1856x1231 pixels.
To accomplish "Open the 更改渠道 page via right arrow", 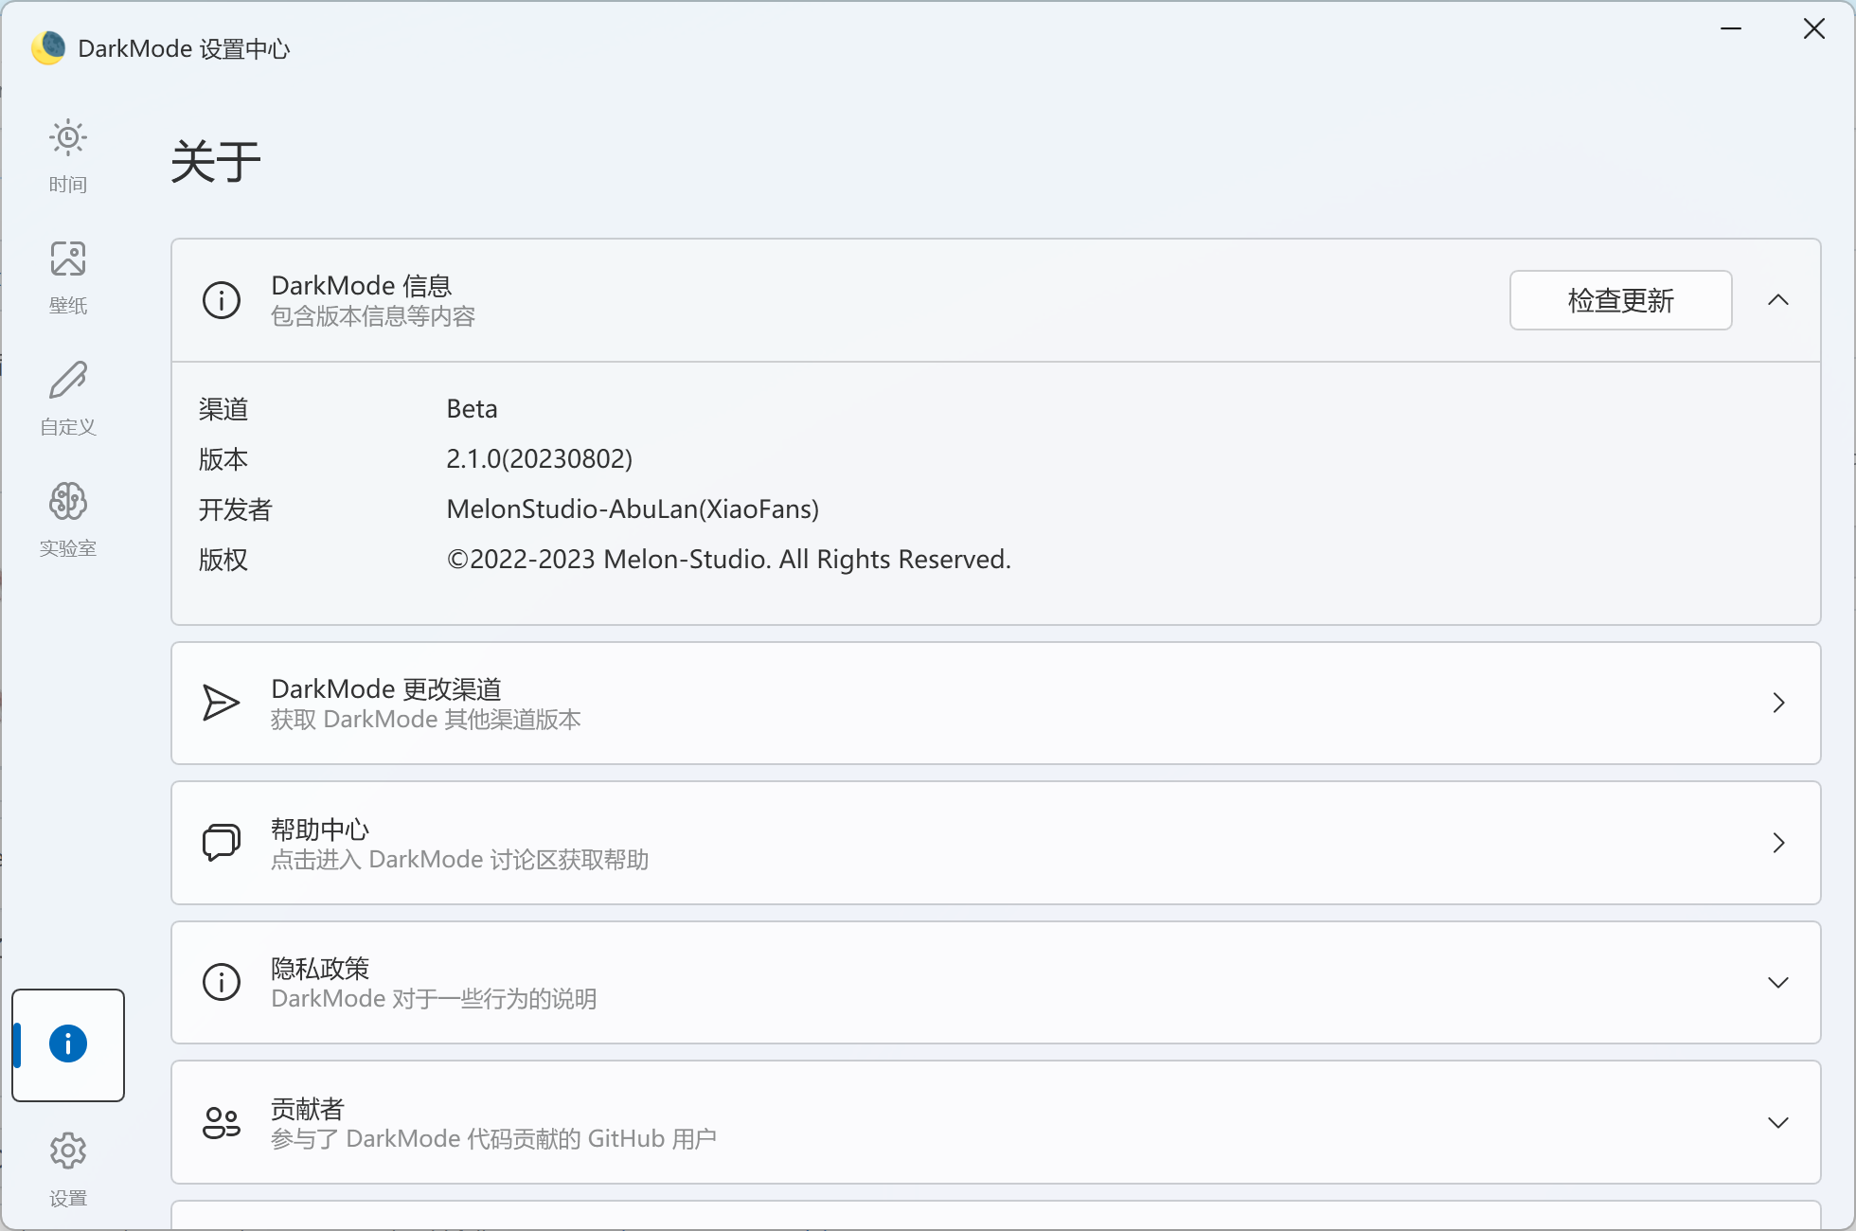I will (1778, 703).
